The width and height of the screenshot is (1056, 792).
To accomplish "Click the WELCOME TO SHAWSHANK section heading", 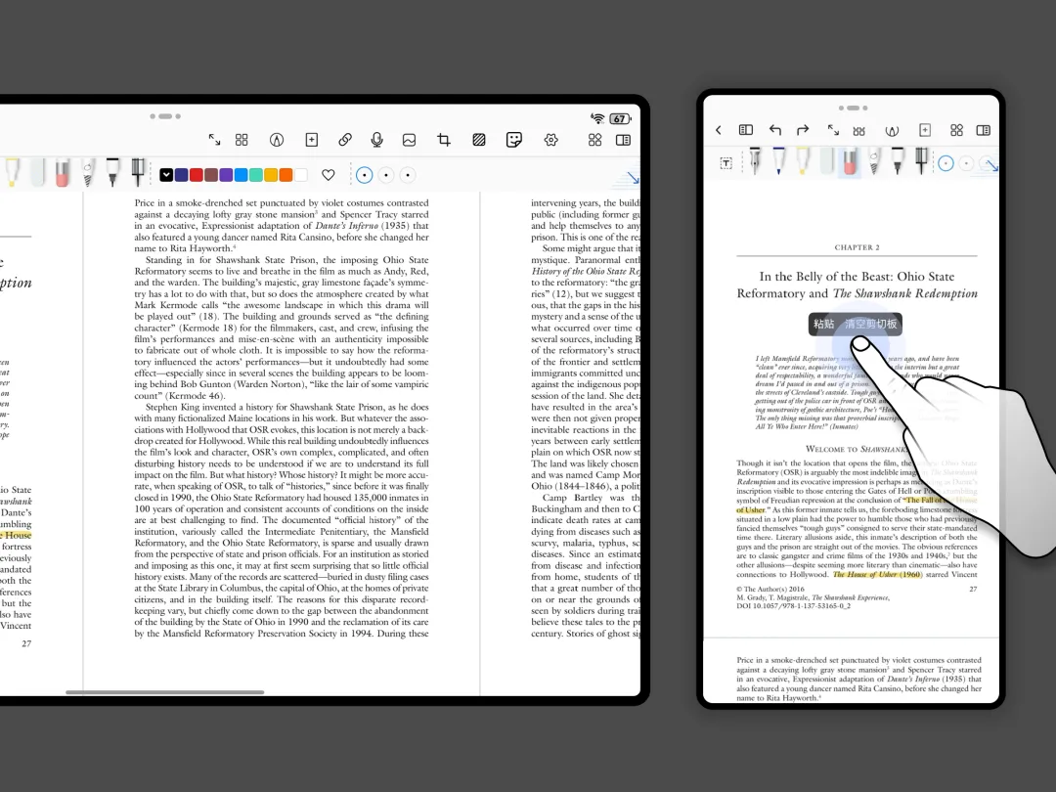I will click(857, 449).
